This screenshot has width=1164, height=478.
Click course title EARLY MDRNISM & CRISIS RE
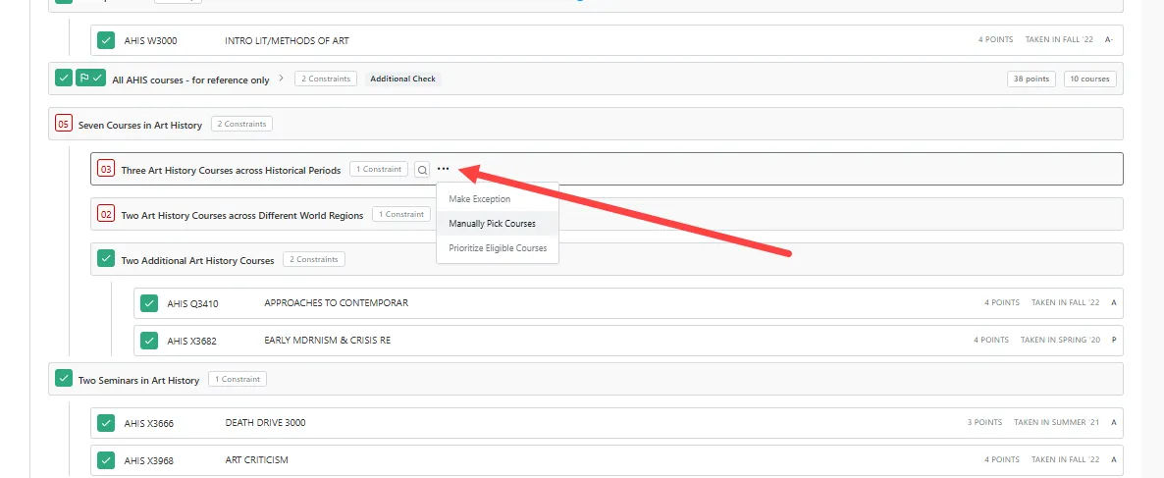[328, 340]
